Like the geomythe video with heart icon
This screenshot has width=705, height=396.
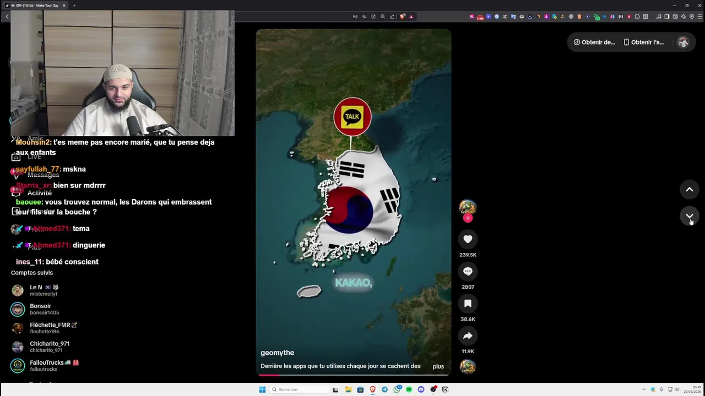(468, 239)
